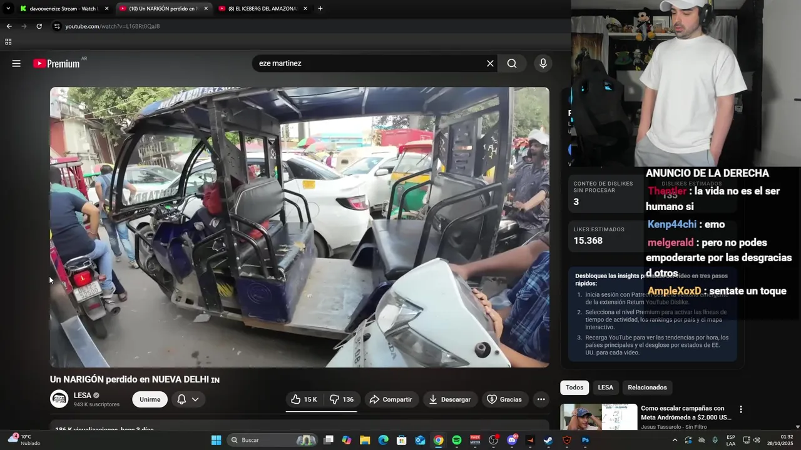The image size is (801, 450).
Task: Select the Todos filter chip
Action: [x=574, y=387]
